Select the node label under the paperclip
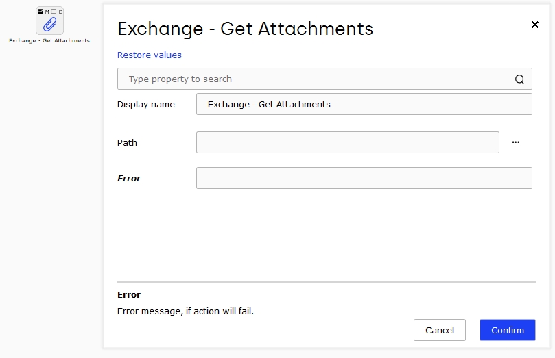Screen dimensions: 555x358 (49, 40)
